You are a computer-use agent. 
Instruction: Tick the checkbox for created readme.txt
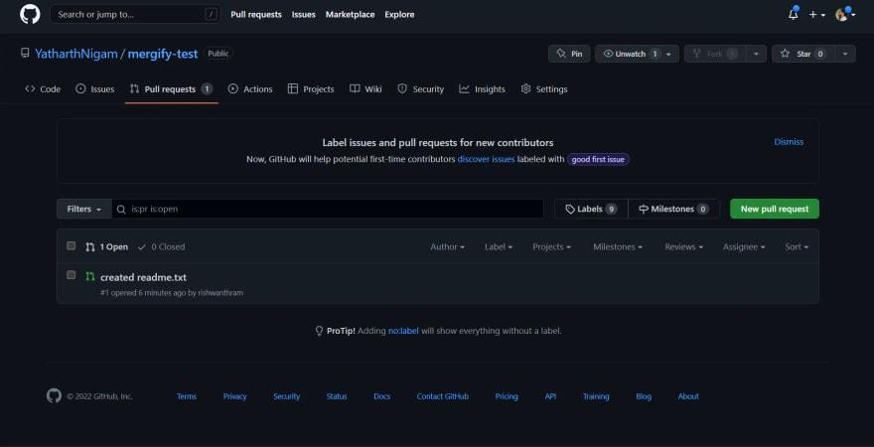(x=71, y=275)
